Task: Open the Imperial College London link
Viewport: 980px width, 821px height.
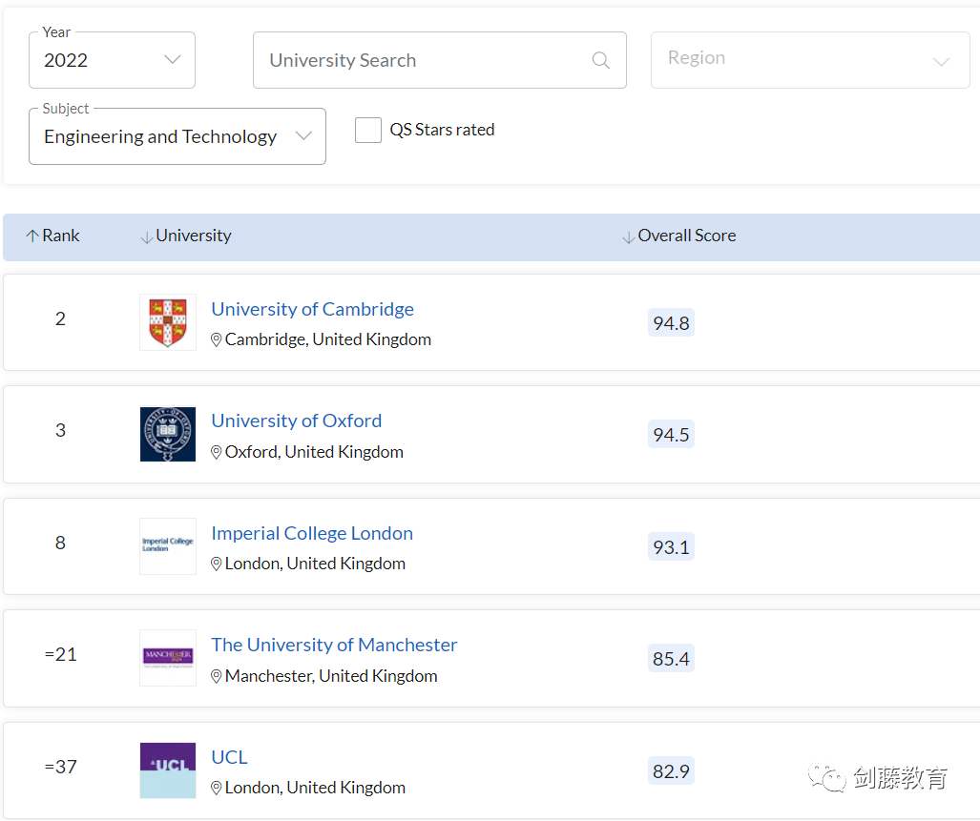Action: click(312, 533)
